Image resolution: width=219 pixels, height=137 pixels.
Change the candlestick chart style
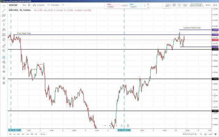pyautogui.click(x=29, y=5)
